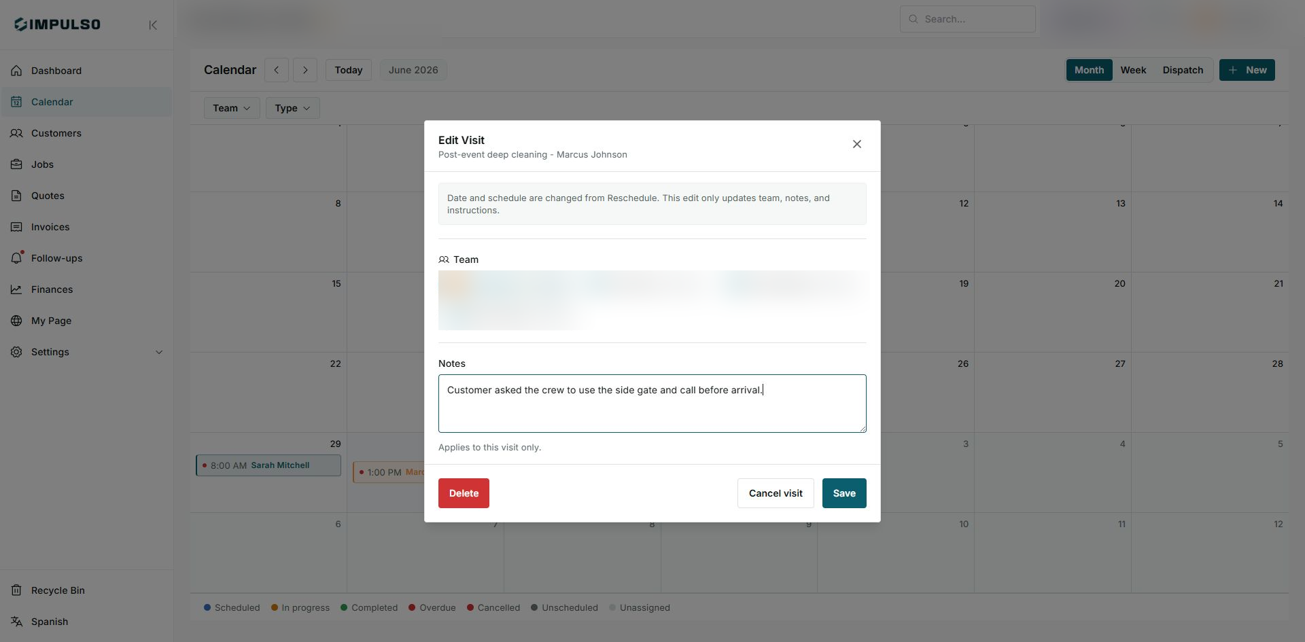This screenshot has width=1305, height=642.
Task: Open Customers page
Action: 86,133
